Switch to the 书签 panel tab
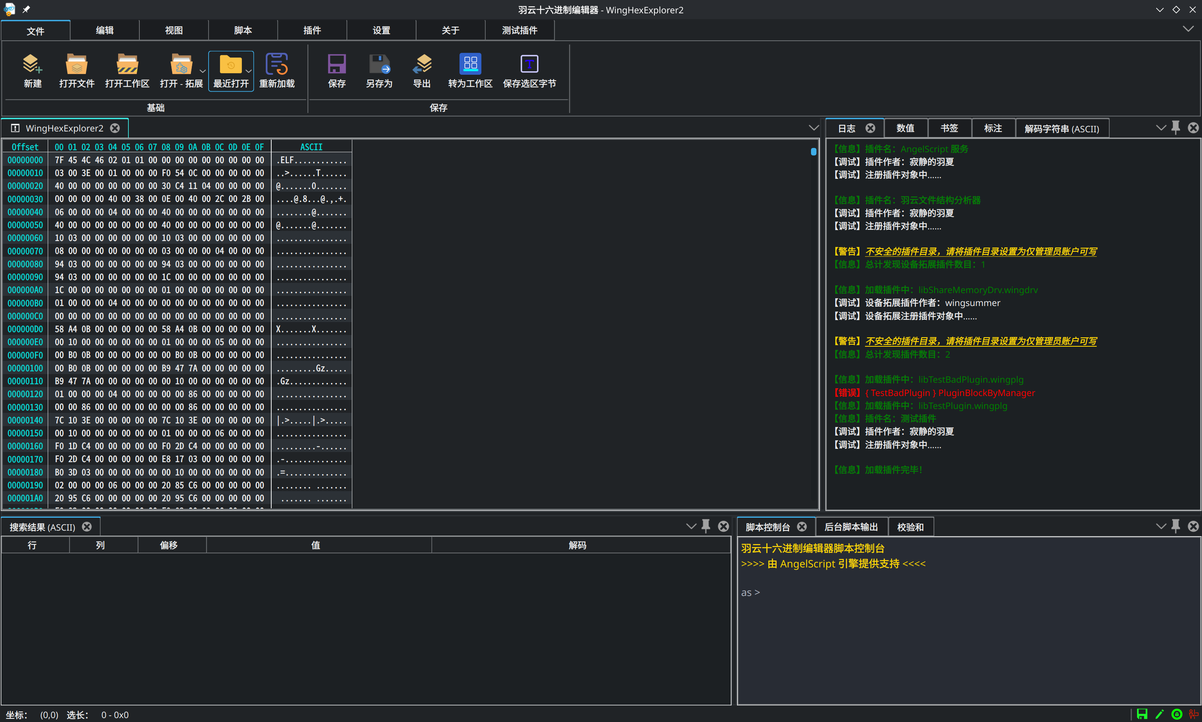 point(949,128)
